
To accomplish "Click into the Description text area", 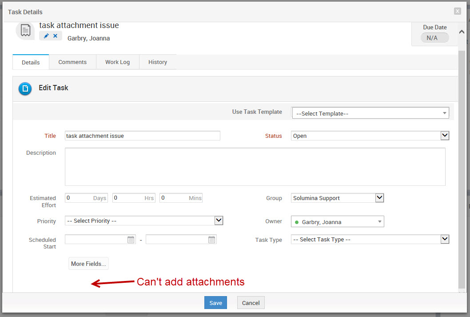I will click(x=255, y=167).
